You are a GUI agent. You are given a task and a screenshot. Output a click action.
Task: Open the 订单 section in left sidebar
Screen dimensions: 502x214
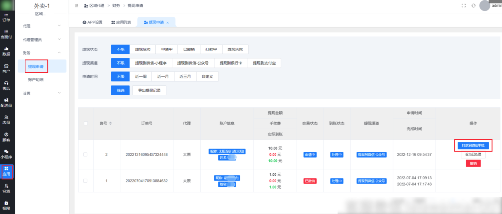(6, 17)
